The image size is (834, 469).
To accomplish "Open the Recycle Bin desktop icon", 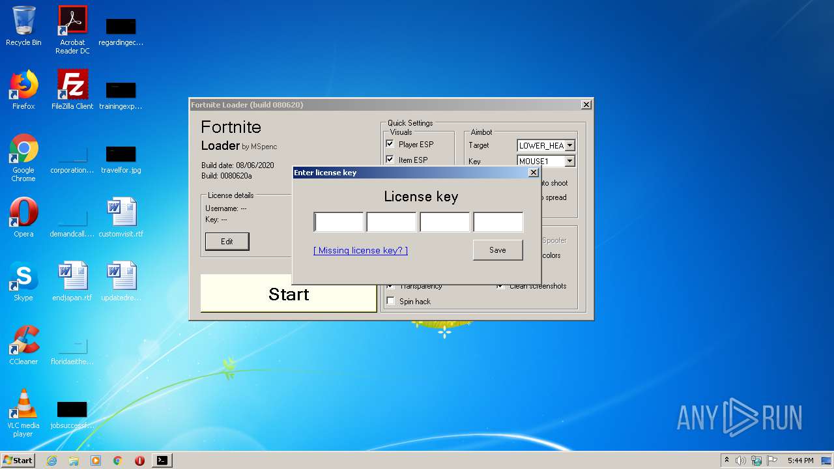I will click(x=23, y=26).
